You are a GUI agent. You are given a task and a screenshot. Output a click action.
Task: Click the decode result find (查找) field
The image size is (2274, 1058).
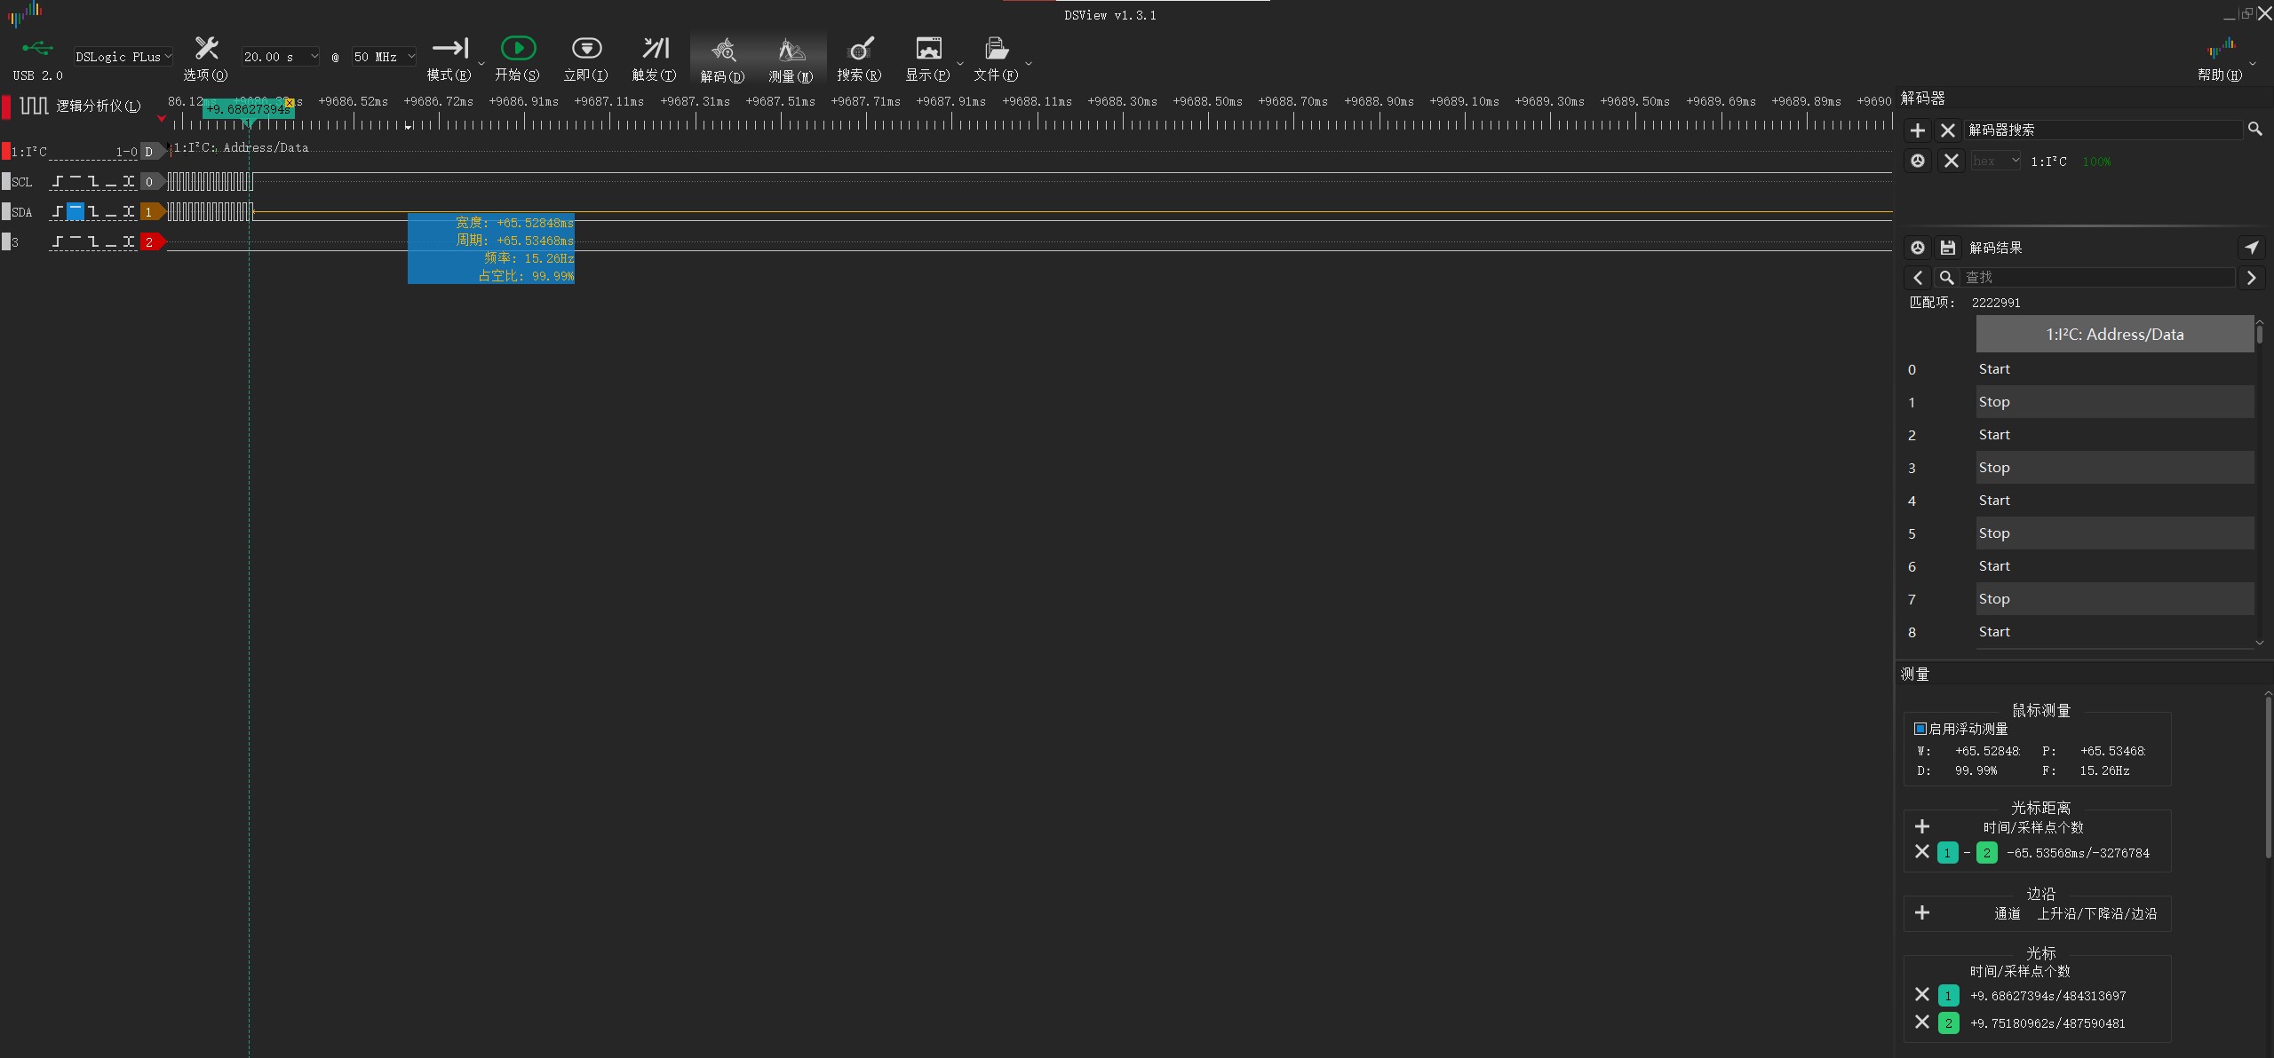2096,278
